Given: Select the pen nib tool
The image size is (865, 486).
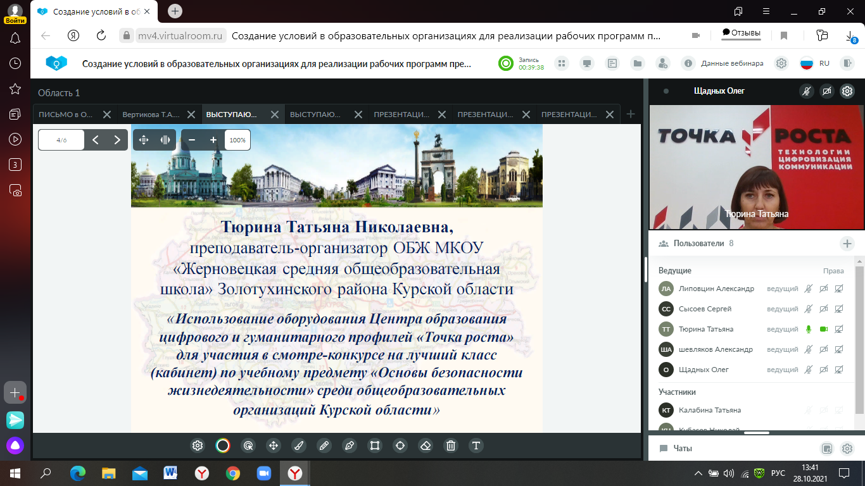Looking at the screenshot, I should point(350,445).
